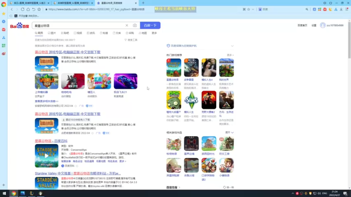Clear the Baidu search box with X
This screenshot has width=351, height=197.
(127, 25)
